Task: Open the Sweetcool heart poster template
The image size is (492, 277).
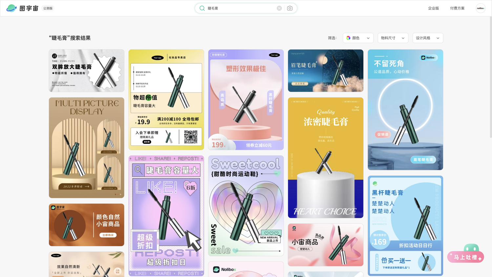Action: tap(246, 206)
